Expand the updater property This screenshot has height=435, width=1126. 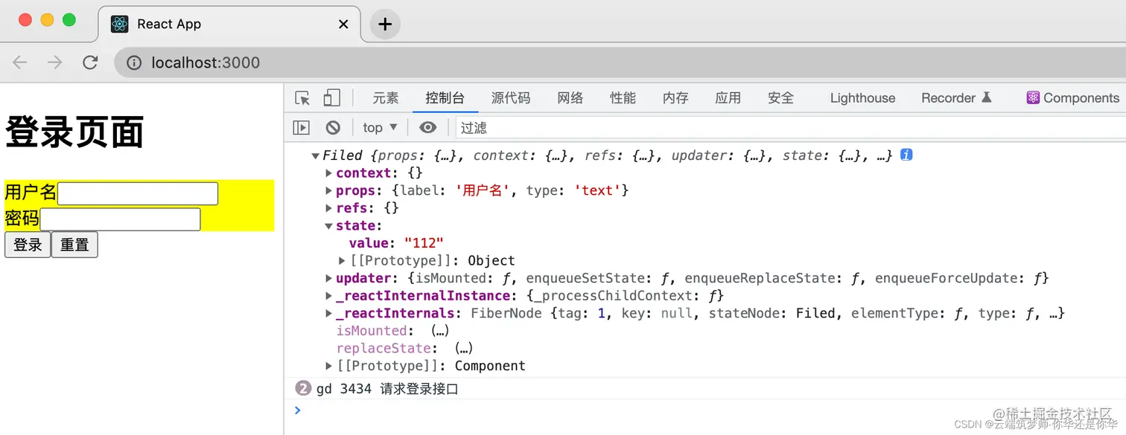click(329, 278)
